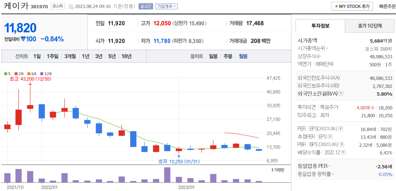Click the 외국인보유주식수 value 2,787,382
This screenshot has width=396, height=191.
[x=382, y=86]
